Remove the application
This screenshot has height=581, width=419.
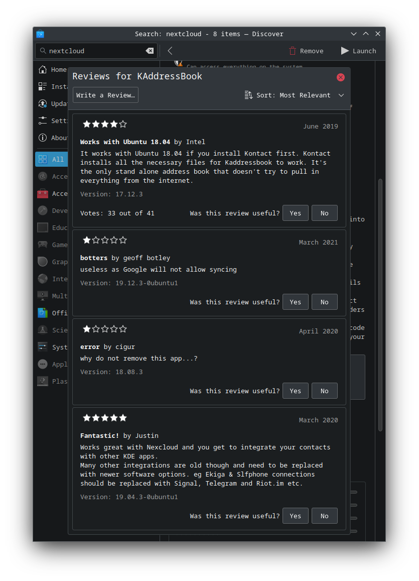tap(307, 51)
